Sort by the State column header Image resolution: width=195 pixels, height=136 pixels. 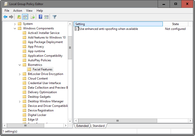[175, 24]
